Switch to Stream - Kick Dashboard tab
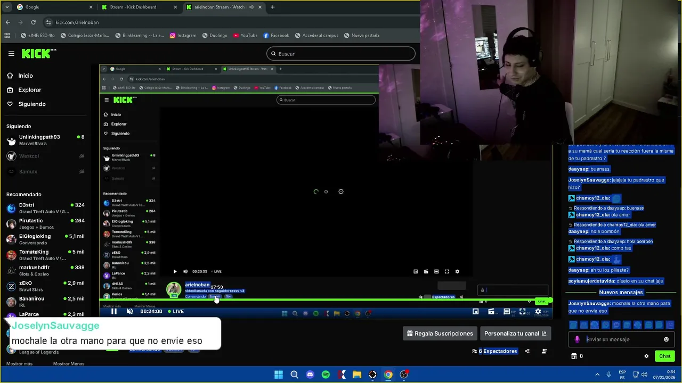682x383 pixels. click(140, 7)
